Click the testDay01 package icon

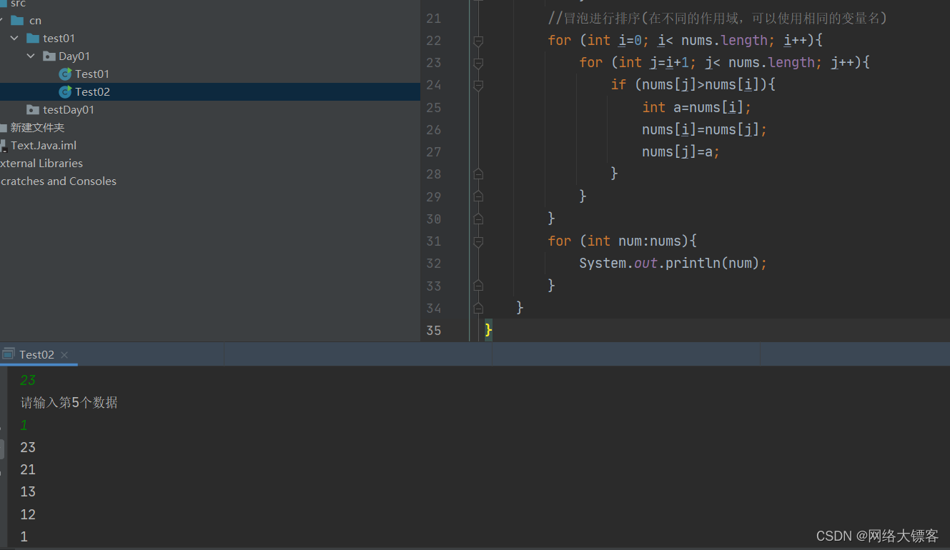pyautogui.click(x=33, y=109)
